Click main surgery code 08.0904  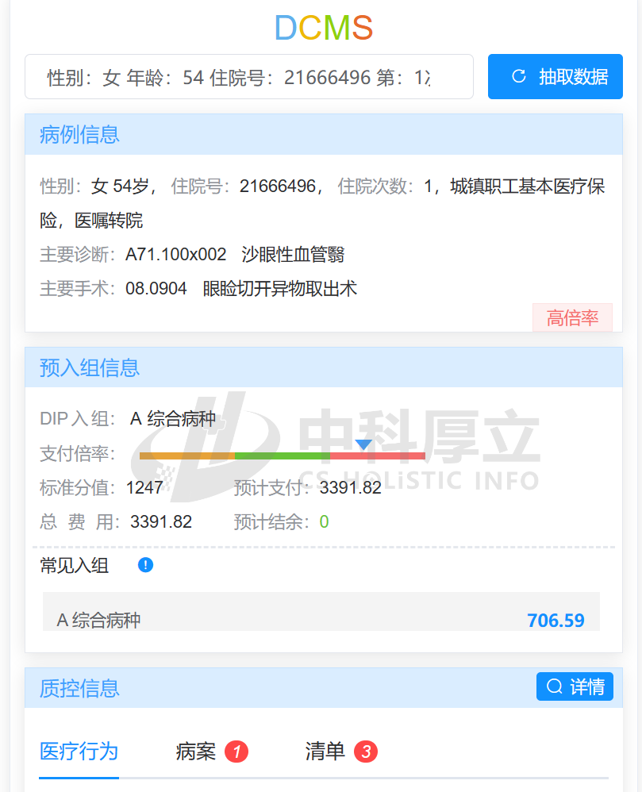coord(156,288)
